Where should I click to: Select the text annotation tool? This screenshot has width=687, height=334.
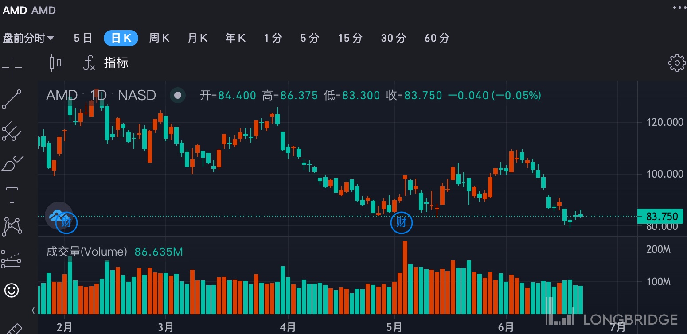coord(12,195)
